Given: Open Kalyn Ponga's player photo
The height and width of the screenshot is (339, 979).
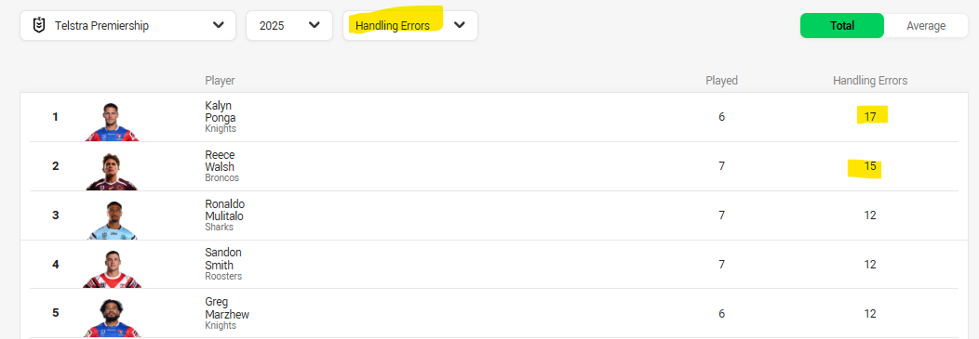Looking at the screenshot, I should point(113,123).
